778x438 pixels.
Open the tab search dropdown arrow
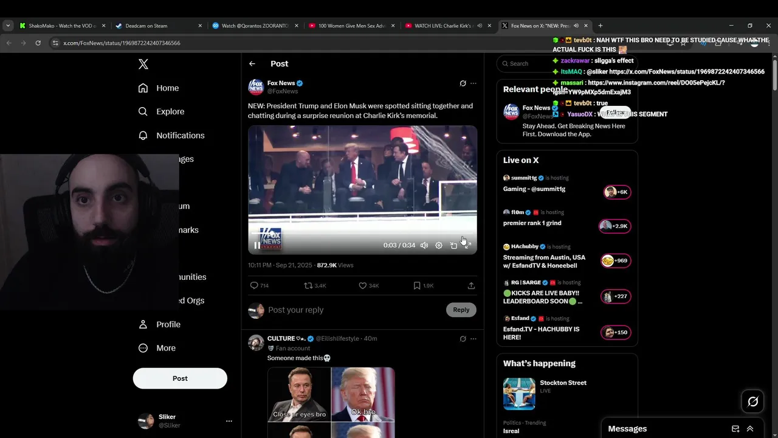coord(8,26)
